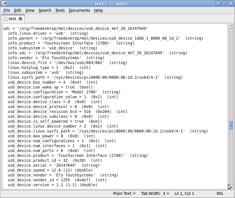Click the scrollbar up arrow

[x=231, y=26]
